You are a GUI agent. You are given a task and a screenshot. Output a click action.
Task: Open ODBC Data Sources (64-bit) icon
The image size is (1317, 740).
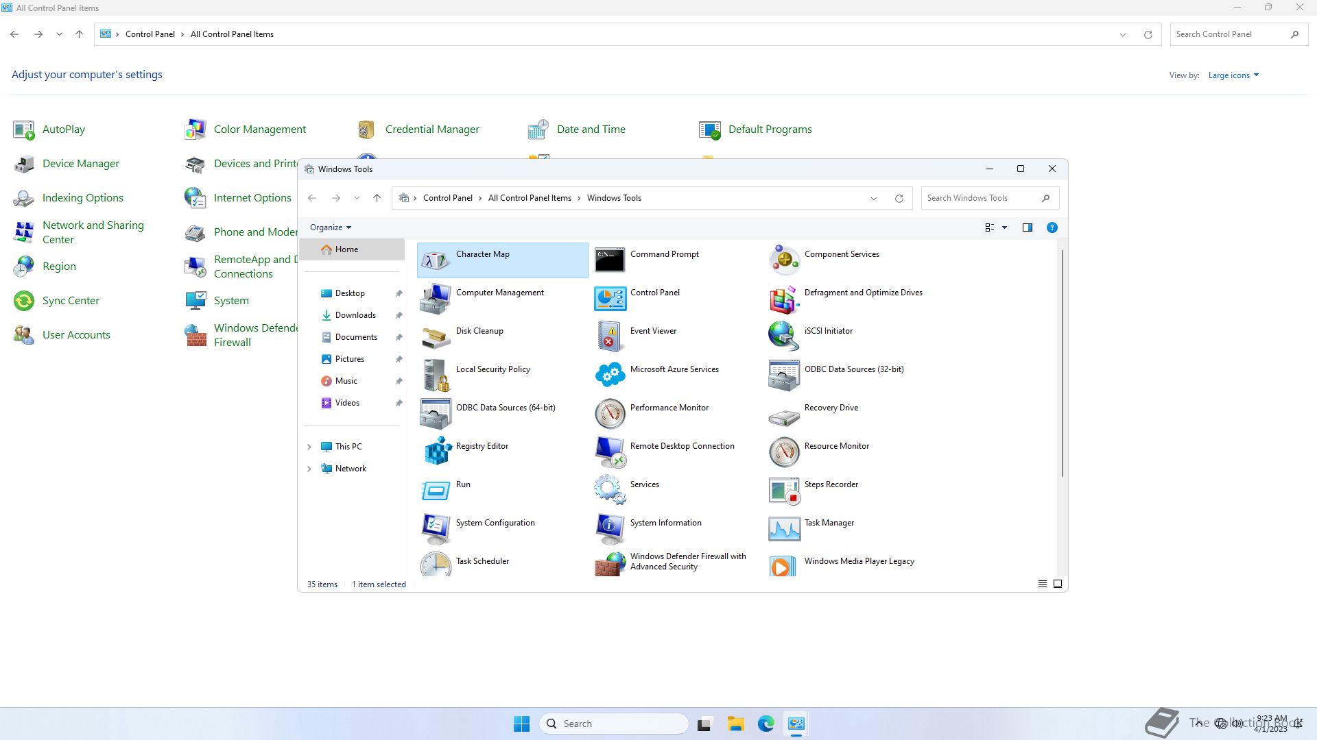point(436,414)
